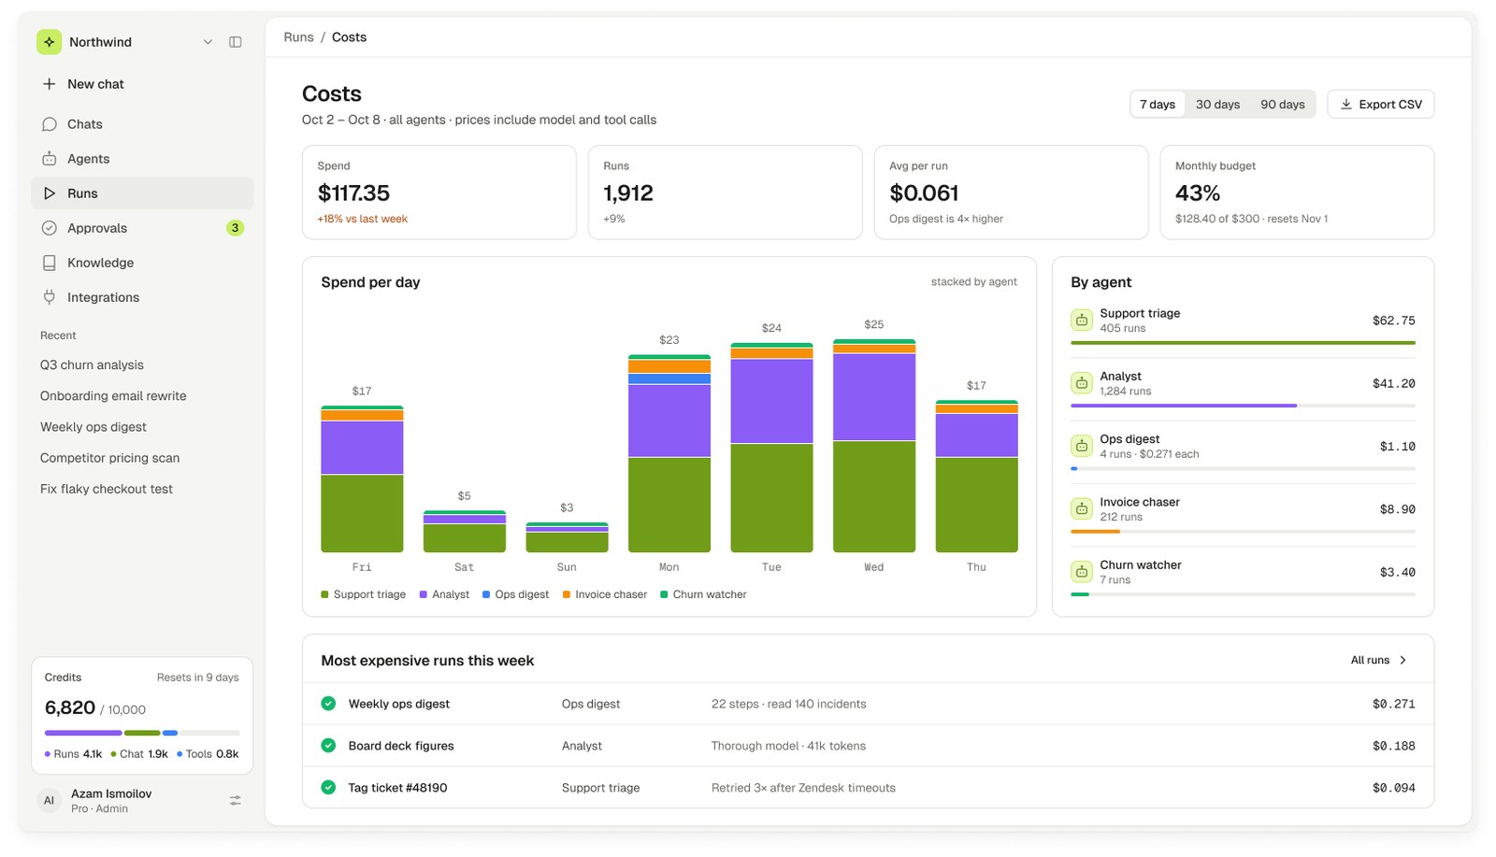The image size is (1496, 857).
Task: Click the $0.271 cost value
Action: [x=1393, y=704]
